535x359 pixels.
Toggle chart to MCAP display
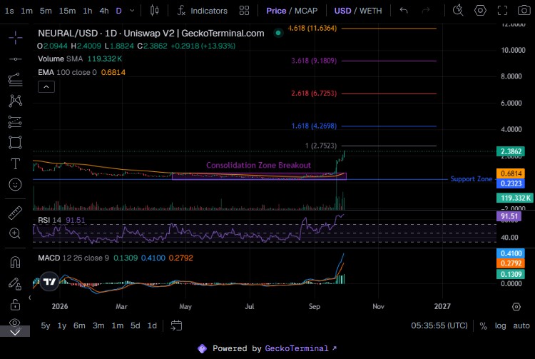point(306,11)
